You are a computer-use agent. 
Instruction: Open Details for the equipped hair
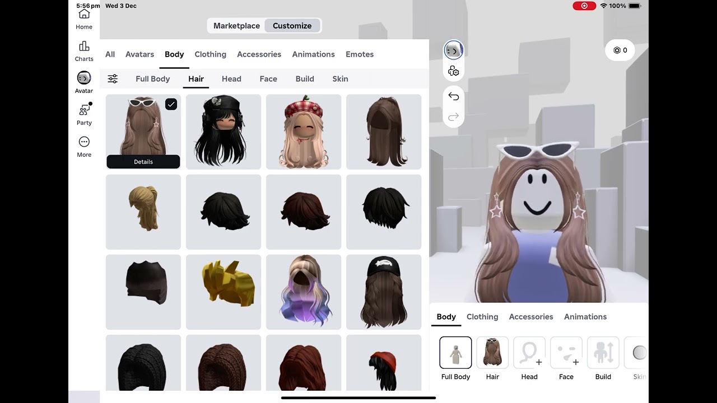143,162
